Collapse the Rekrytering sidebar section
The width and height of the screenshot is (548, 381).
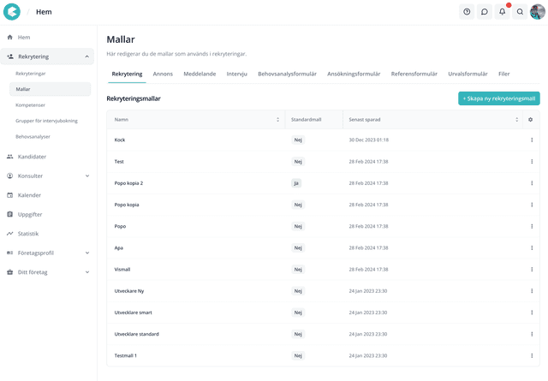[87, 57]
